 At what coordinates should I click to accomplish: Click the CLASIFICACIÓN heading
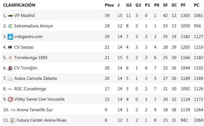click(19, 5)
